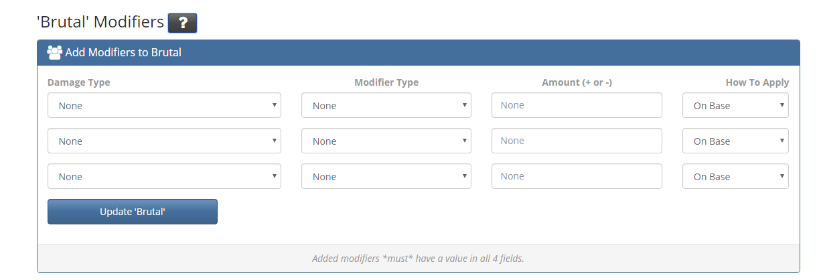The width and height of the screenshot is (819, 280).
Task: Click third row Amount input field
Action: [577, 176]
